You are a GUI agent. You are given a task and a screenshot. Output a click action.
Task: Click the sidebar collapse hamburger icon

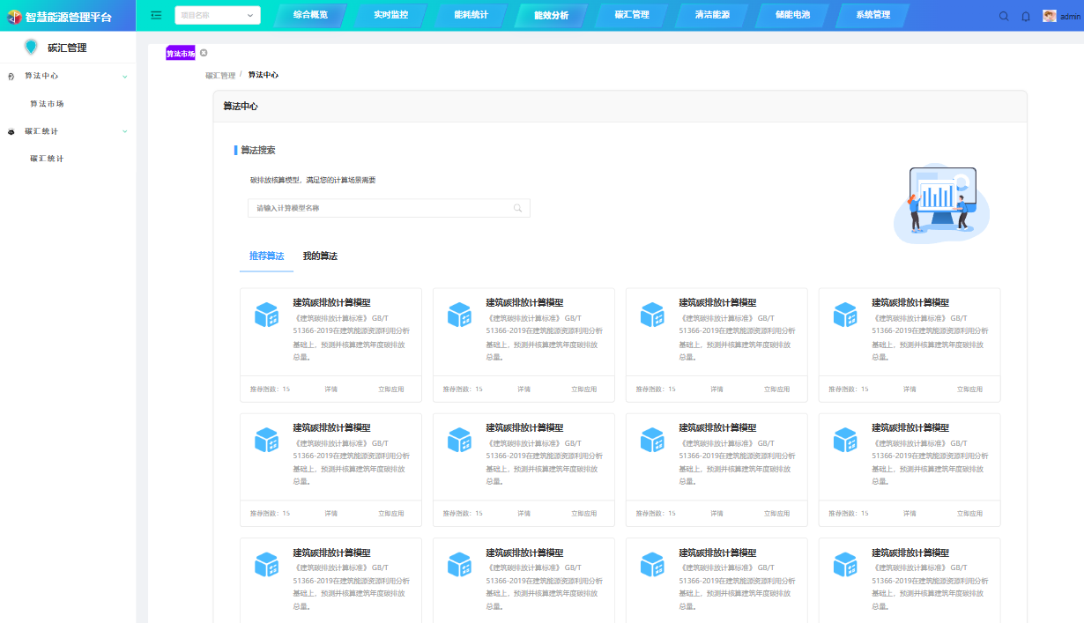[x=156, y=15]
